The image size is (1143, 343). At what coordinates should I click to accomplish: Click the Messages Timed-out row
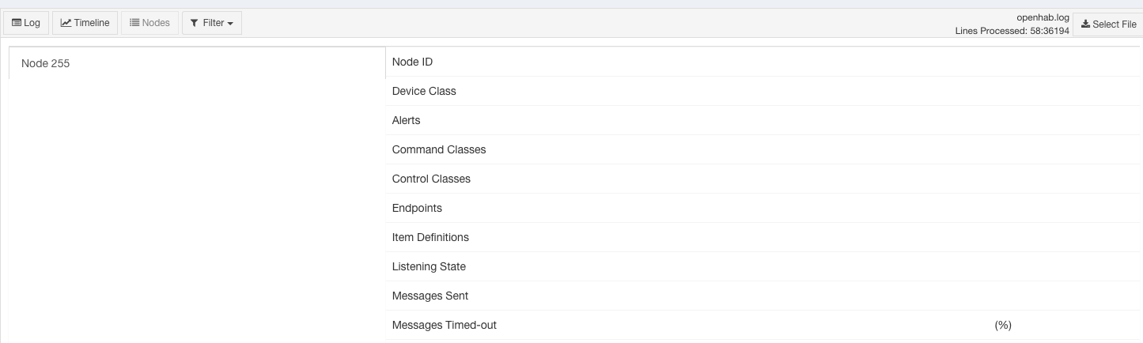pyautogui.click(x=764, y=325)
